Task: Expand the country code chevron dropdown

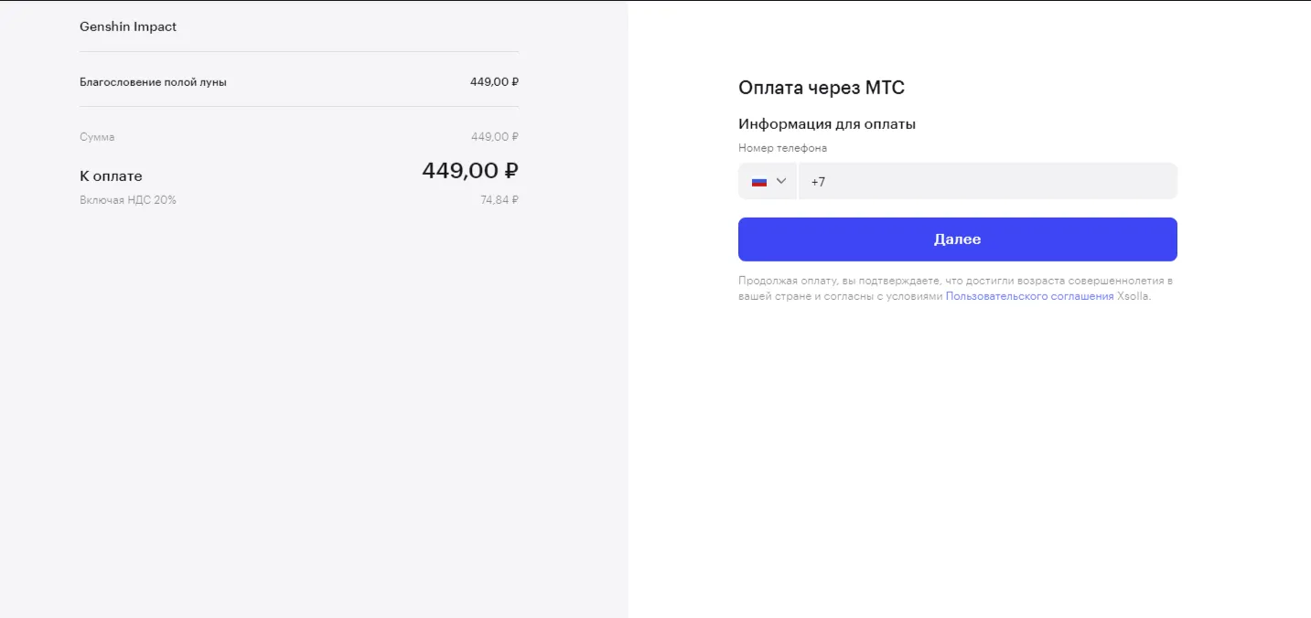Action: (781, 181)
